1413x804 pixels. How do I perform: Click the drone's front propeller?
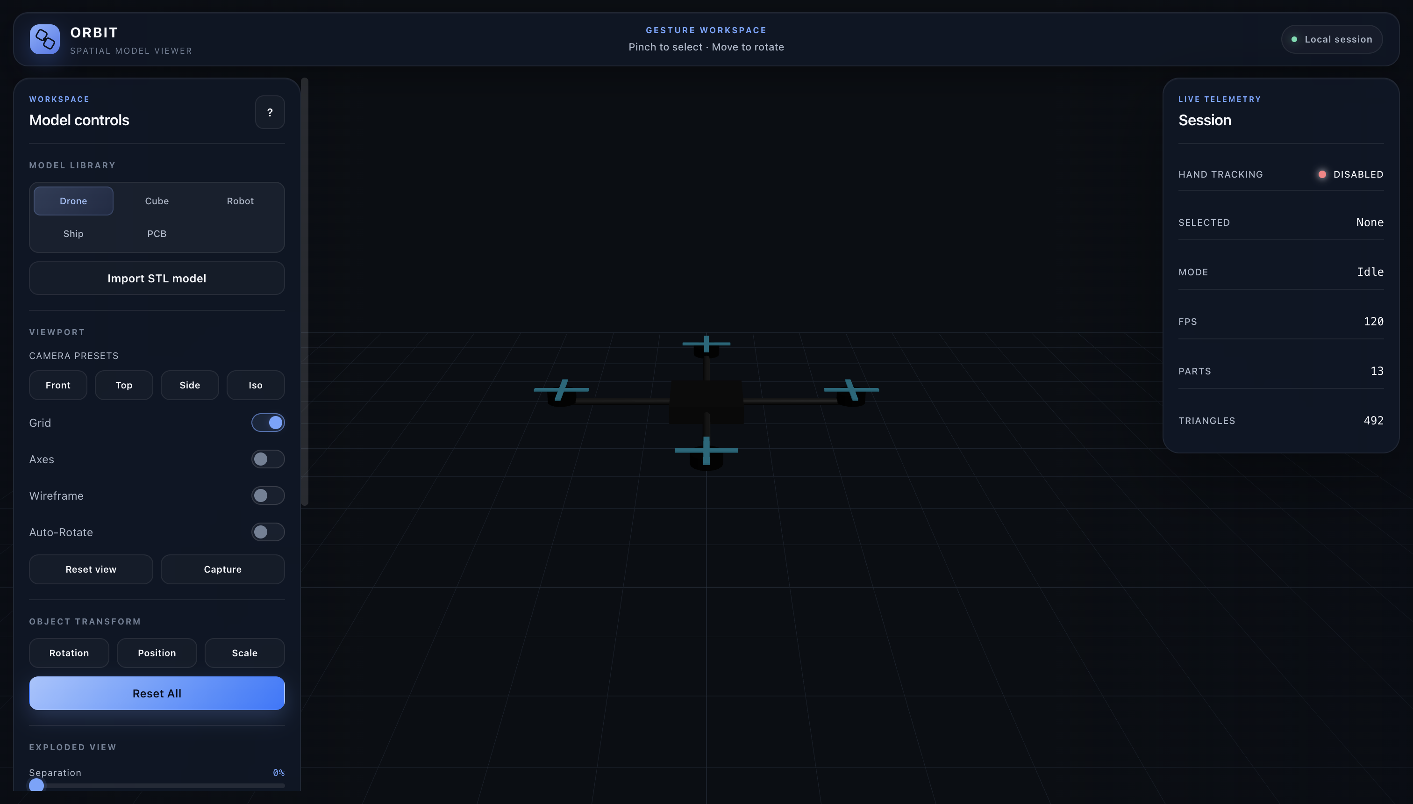click(x=706, y=451)
